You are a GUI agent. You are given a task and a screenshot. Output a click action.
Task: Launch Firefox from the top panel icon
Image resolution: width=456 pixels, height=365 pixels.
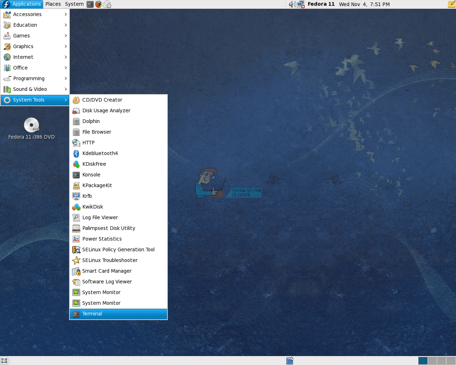click(99, 4)
